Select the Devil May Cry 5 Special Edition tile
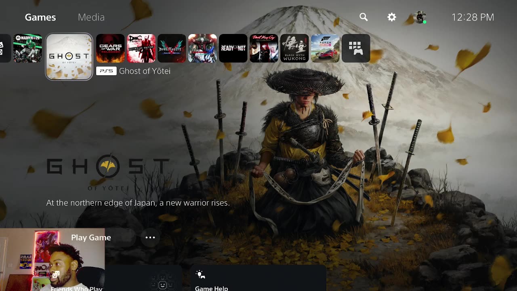The image size is (517, 291). 172,48
